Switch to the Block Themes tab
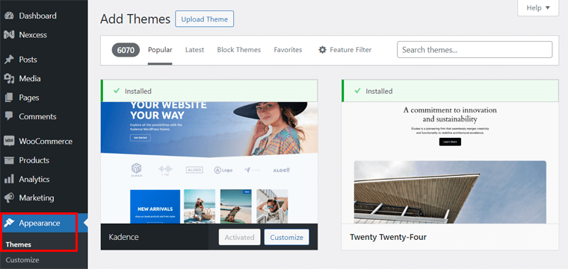 tap(238, 50)
